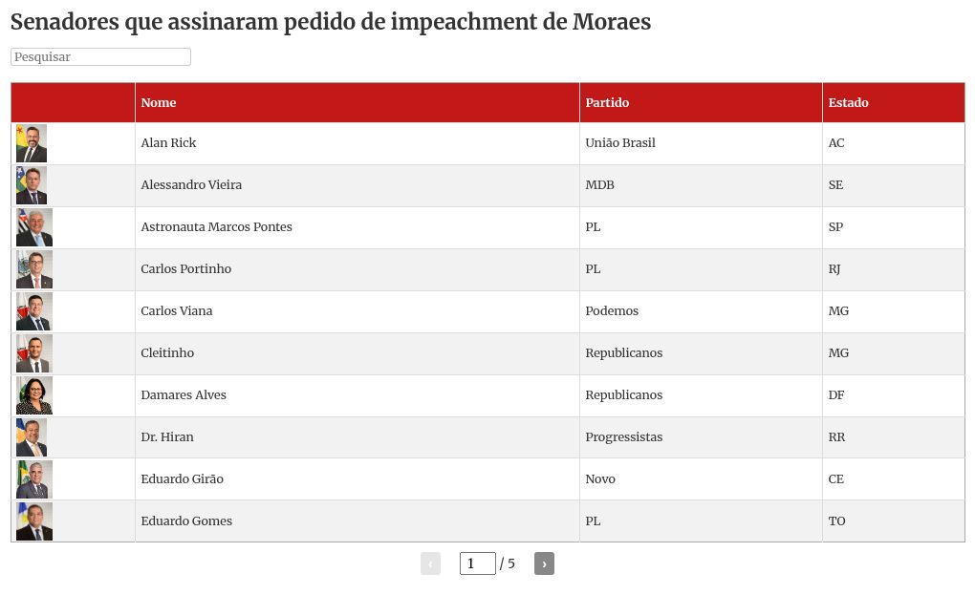The height and width of the screenshot is (595, 975).
Task: Click the name Damares Alves
Action: [x=184, y=395]
